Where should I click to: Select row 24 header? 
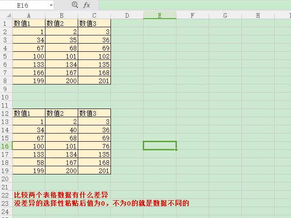(x=5, y=212)
